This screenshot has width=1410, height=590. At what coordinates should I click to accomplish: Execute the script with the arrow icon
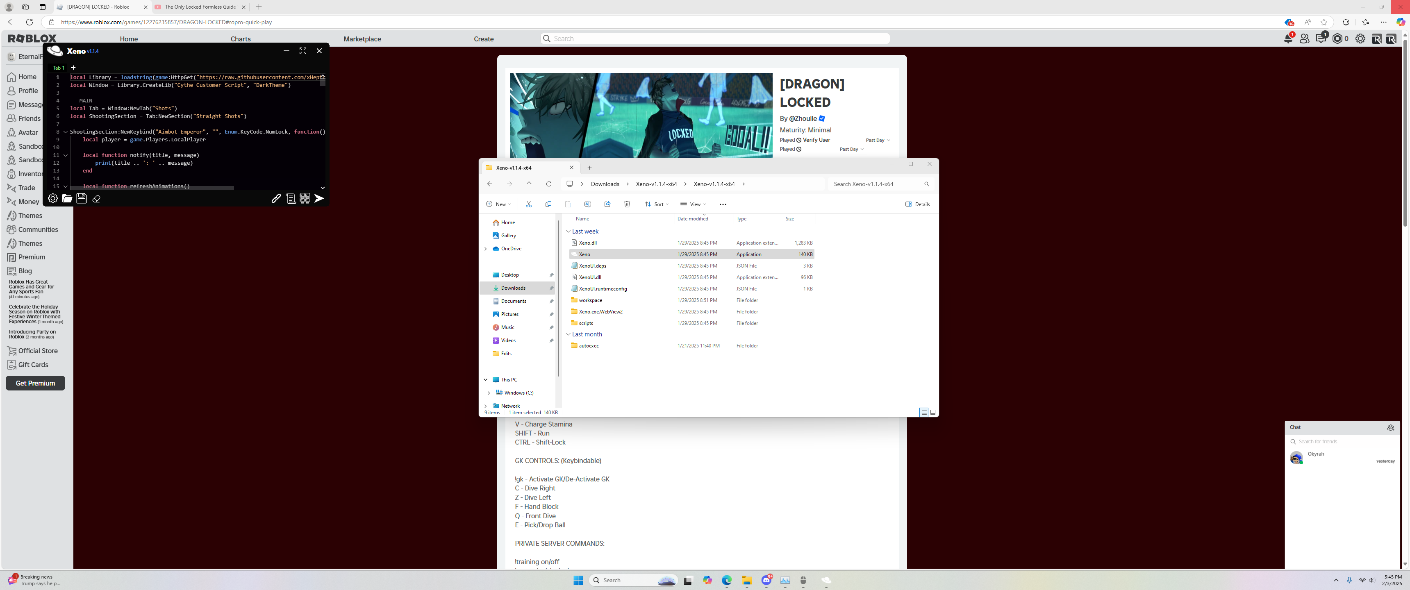click(319, 199)
